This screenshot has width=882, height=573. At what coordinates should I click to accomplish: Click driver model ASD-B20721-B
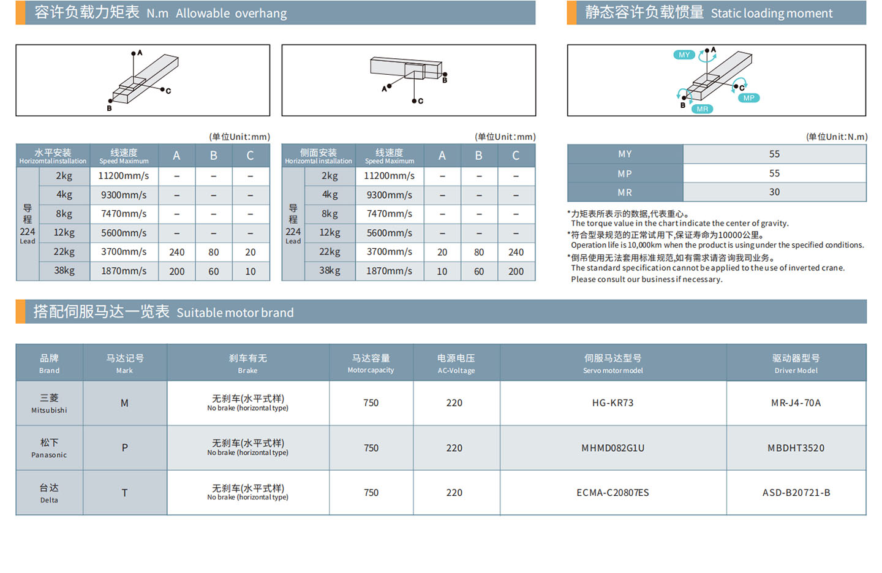pyautogui.click(x=796, y=493)
